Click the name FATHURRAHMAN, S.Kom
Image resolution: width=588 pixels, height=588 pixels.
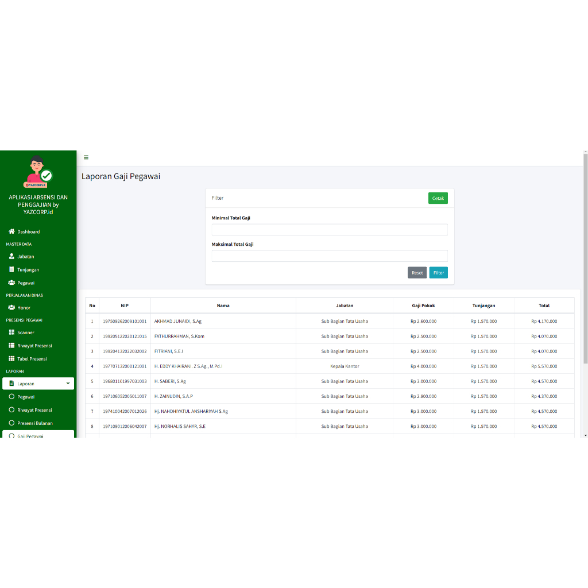179,336
